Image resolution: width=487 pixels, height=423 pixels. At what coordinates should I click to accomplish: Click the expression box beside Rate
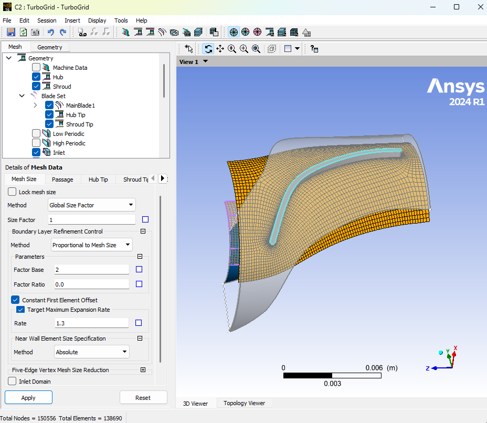point(139,323)
